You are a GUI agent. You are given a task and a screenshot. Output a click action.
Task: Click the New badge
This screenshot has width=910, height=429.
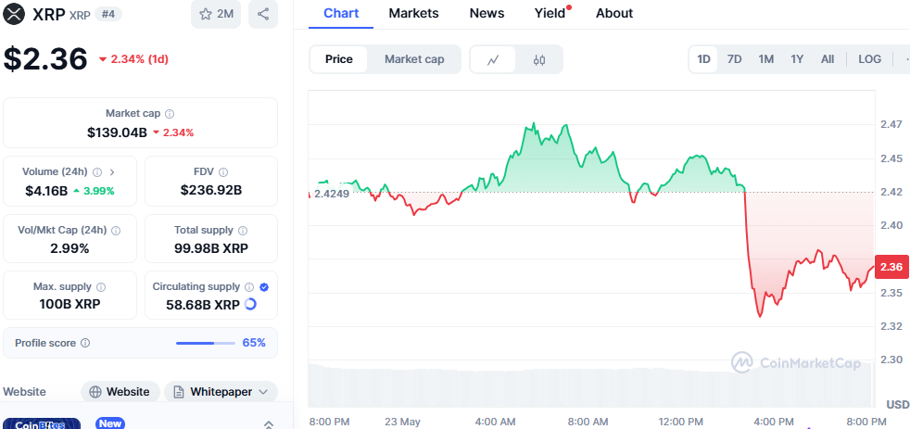(110, 423)
